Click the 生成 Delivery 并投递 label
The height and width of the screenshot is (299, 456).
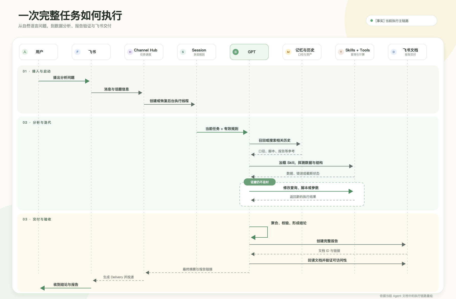pos(119,277)
